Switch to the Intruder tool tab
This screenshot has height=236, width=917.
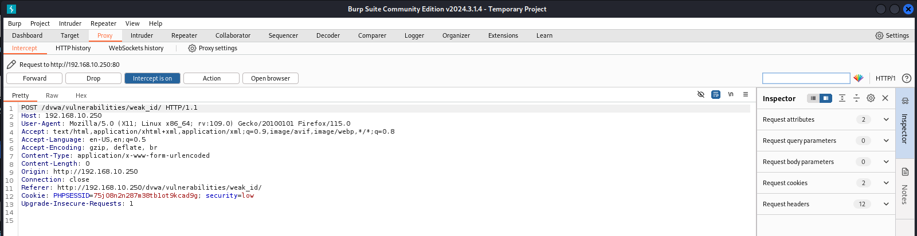click(x=142, y=35)
